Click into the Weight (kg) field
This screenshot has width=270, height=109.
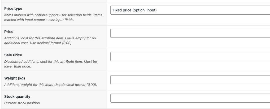[190, 80]
